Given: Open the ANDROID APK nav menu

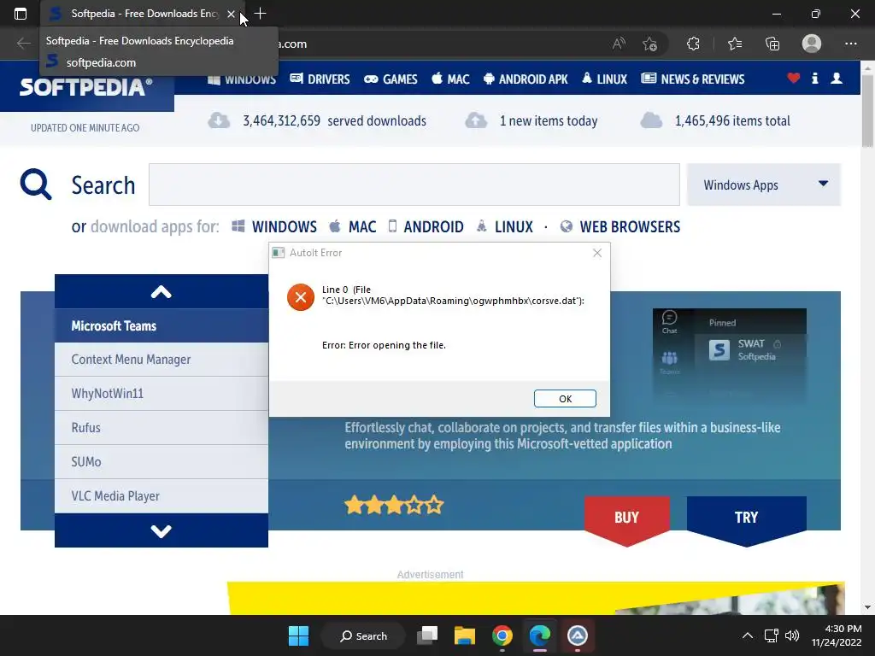Looking at the screenshot, I should 526,79.
